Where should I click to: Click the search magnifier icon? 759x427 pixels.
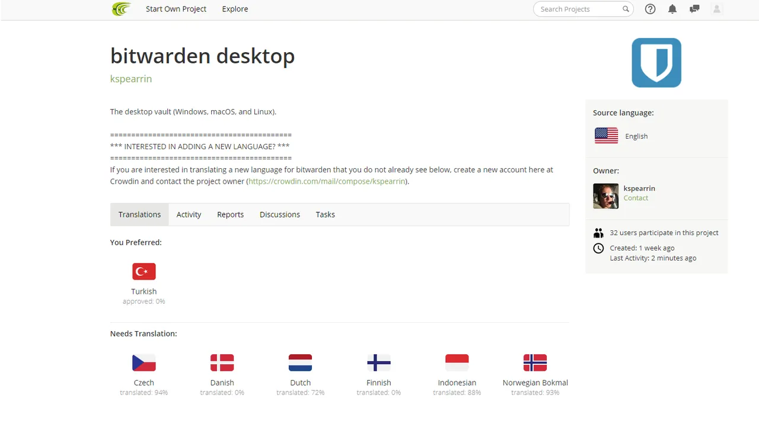626,9
